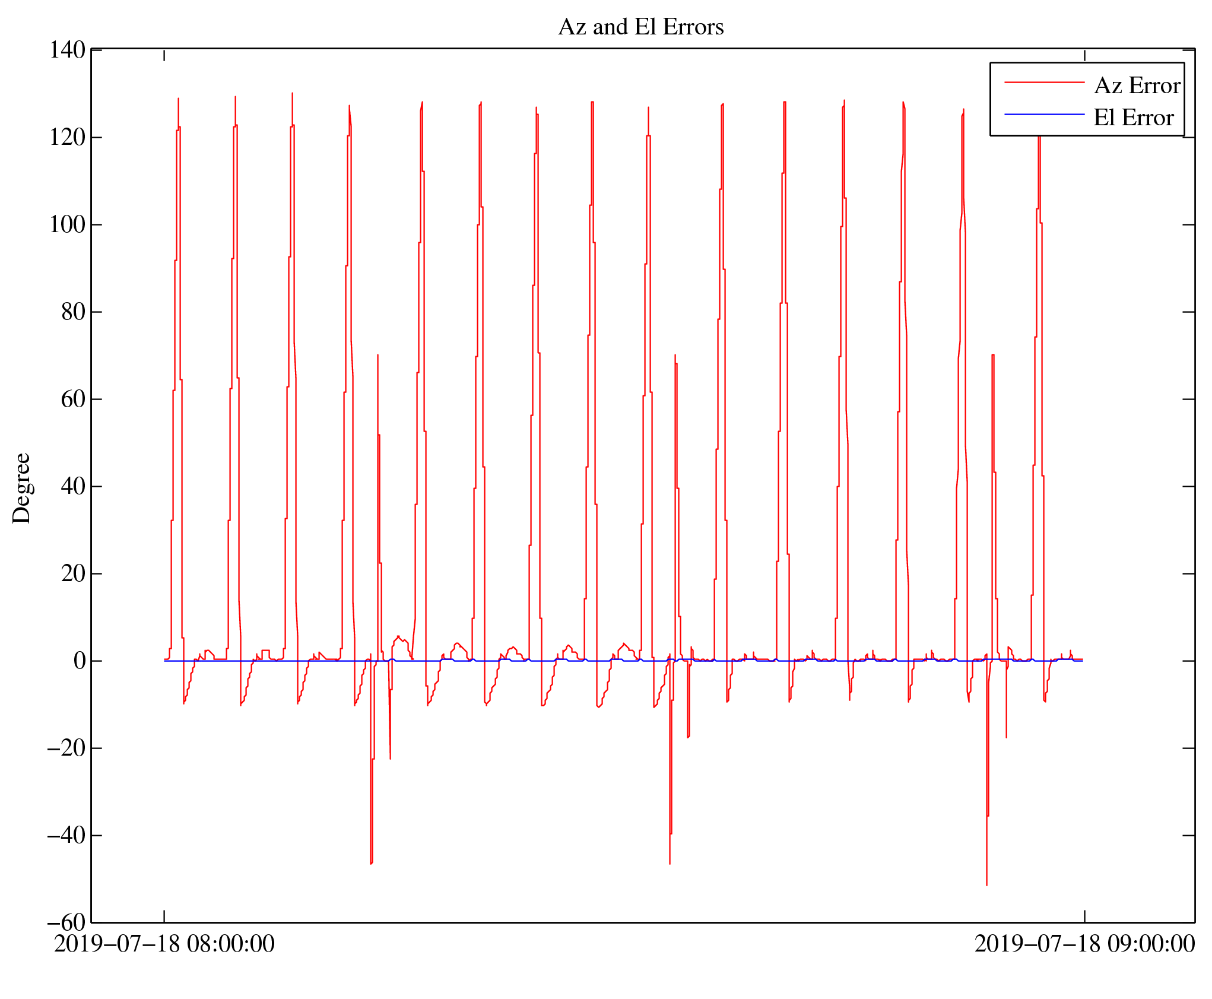The image size is (1212, 999).
Task: Click the 140 y-axis tick label
Action: pos(67,50)
